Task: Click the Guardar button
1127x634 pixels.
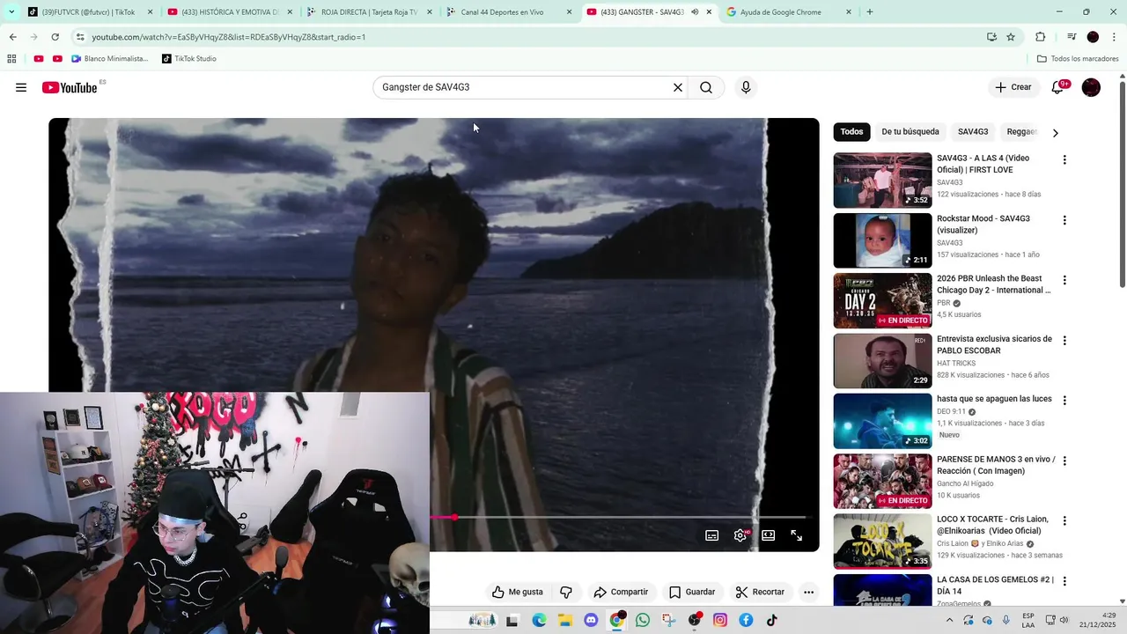Action: pos(692,592)
